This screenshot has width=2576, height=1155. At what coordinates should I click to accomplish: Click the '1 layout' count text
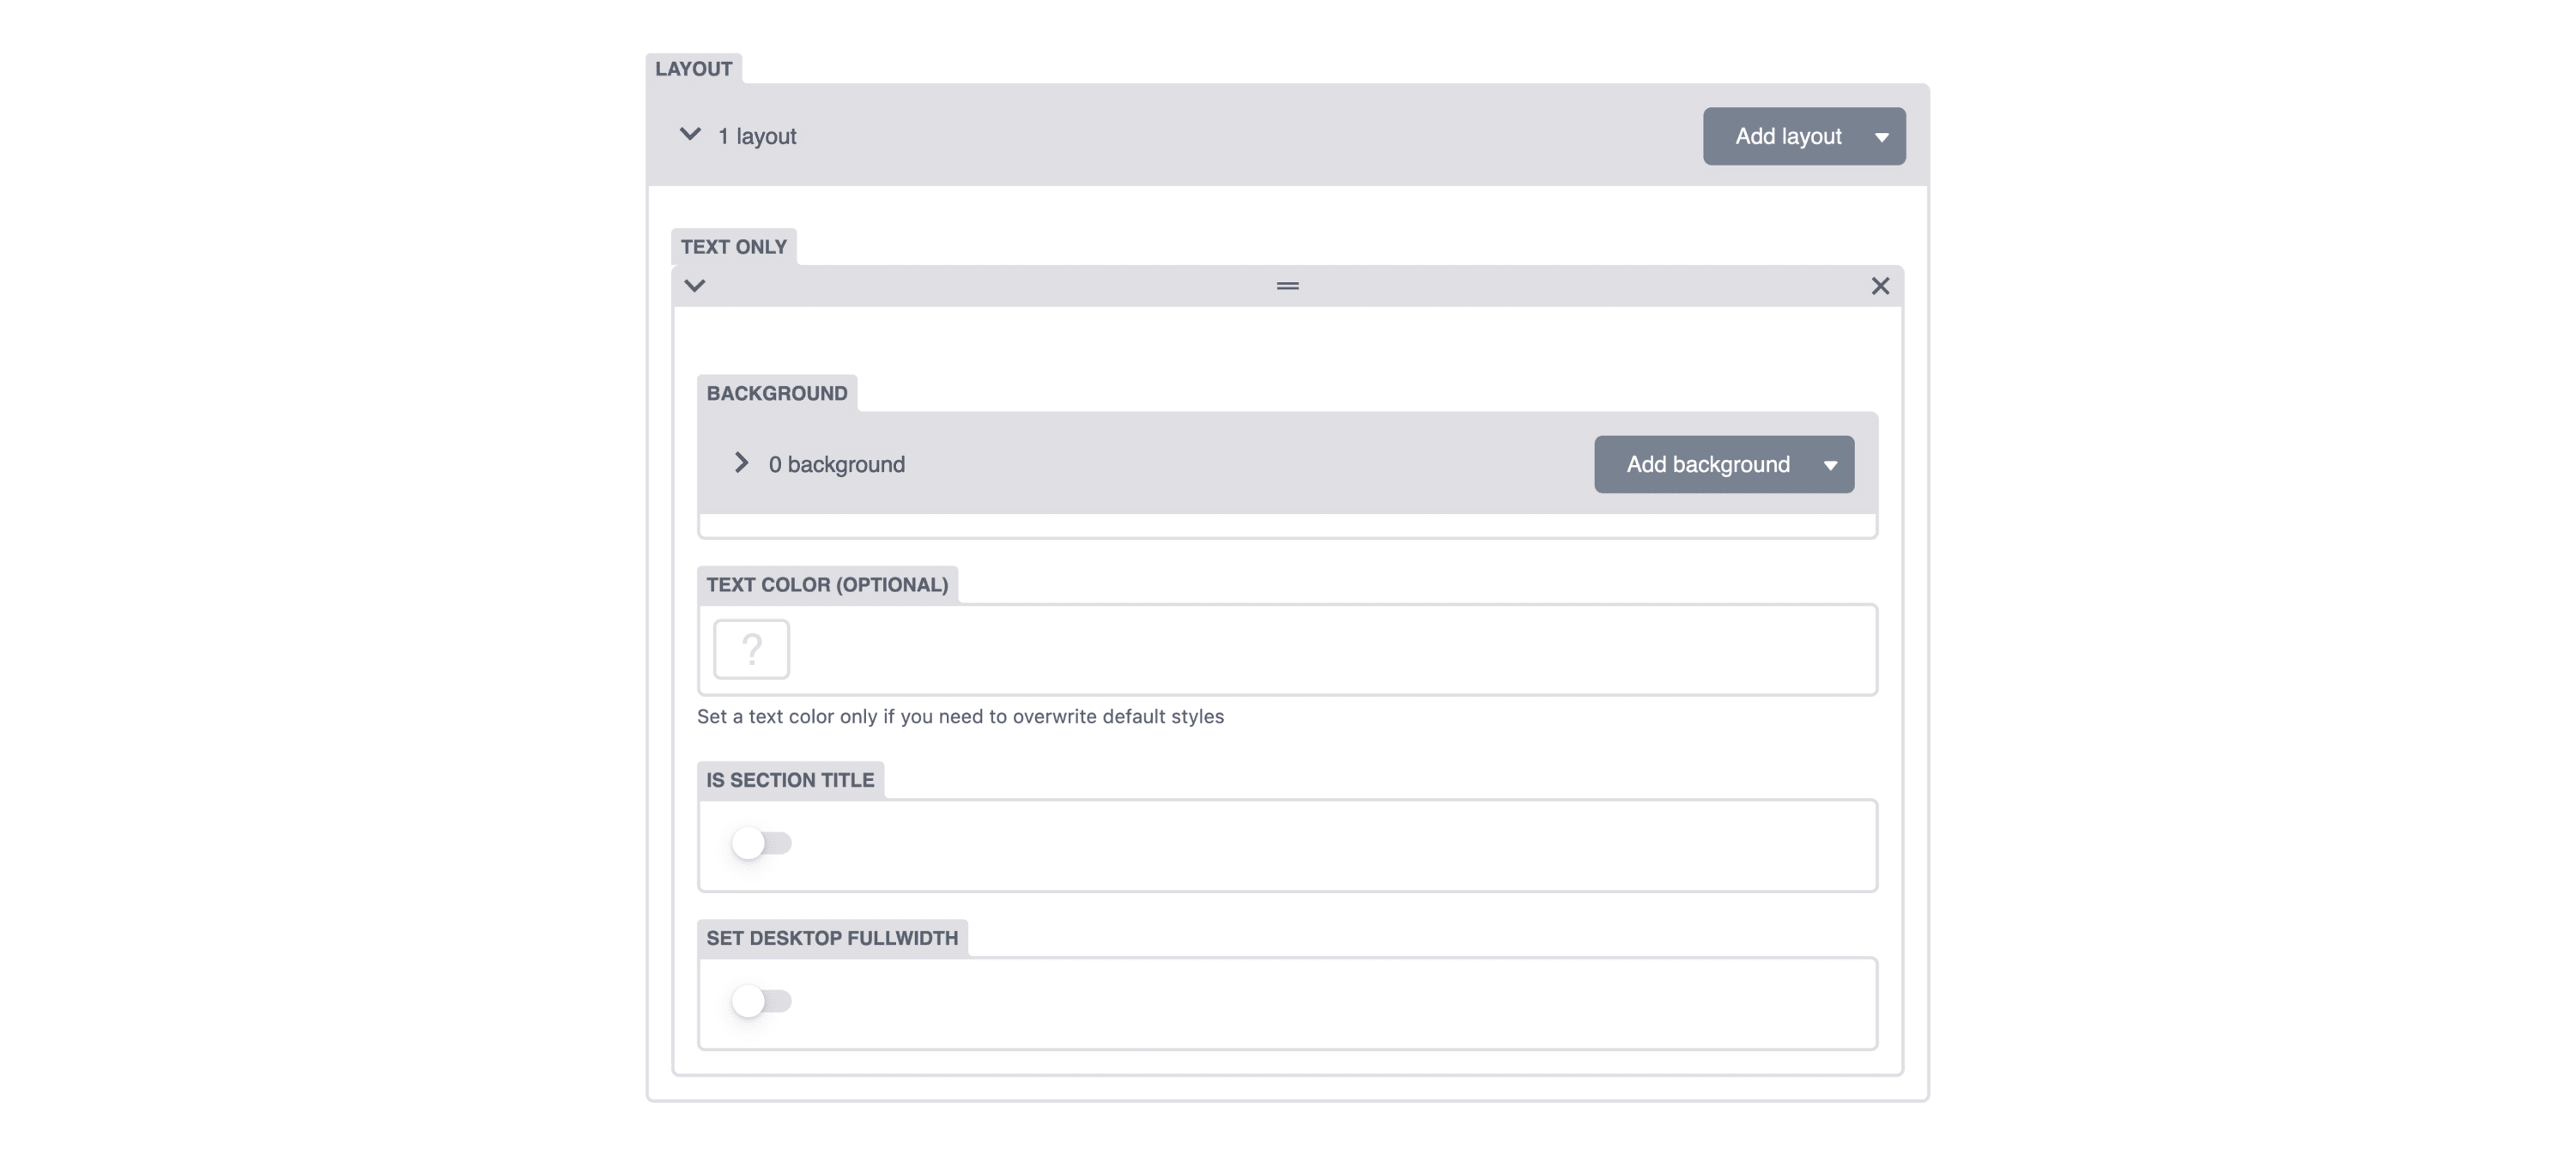[x=757, y=136]
